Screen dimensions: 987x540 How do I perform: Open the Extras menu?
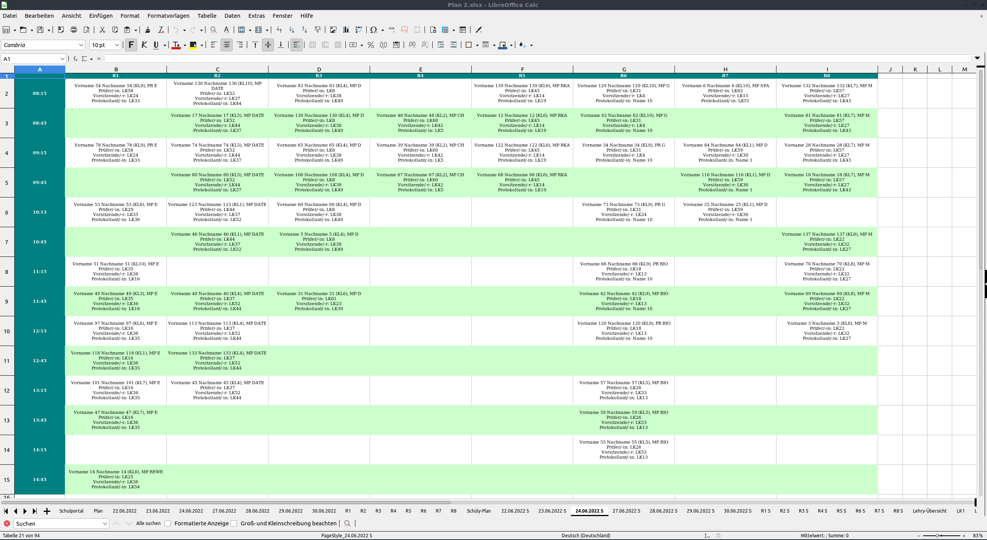[257, 16]
